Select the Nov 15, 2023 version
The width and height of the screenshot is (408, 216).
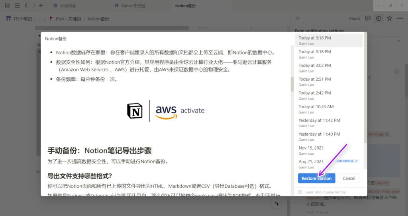pos(329,150)
